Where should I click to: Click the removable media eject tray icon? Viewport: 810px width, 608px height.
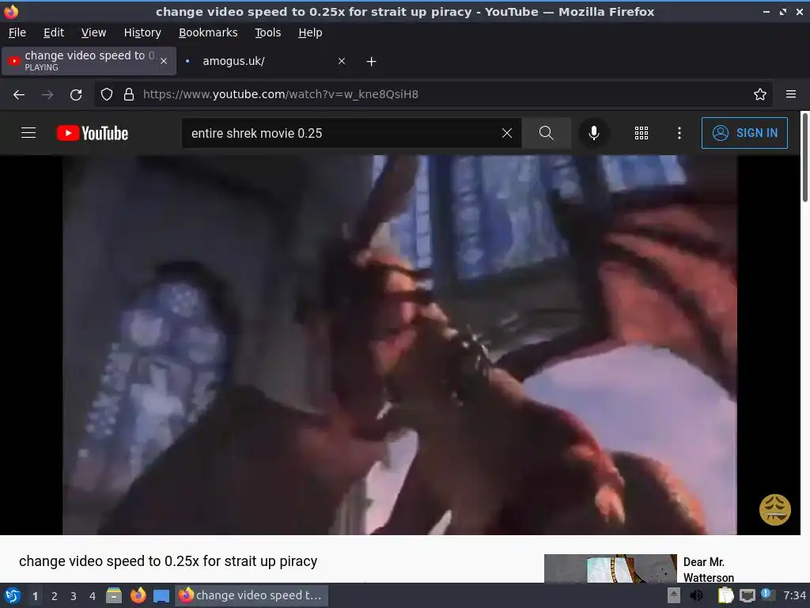click(x=674, y=595)
